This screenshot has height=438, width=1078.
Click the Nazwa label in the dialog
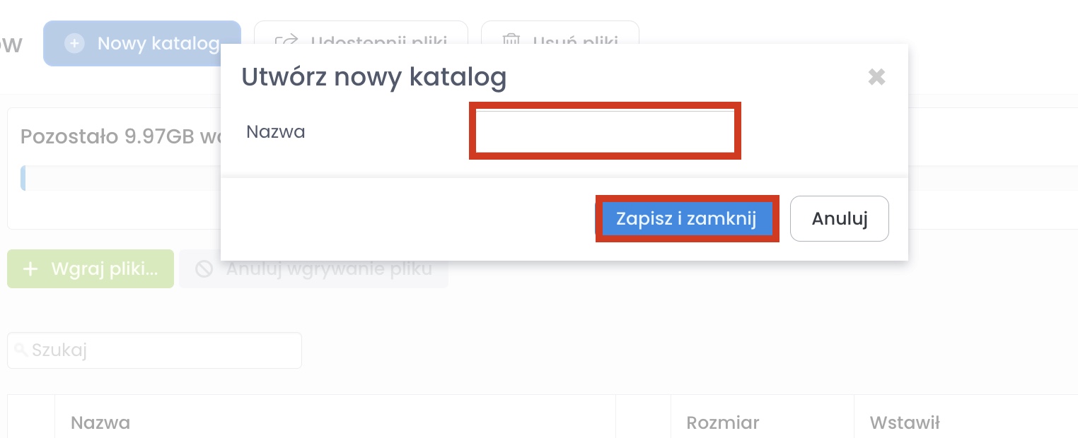click(x=275, y=131)
